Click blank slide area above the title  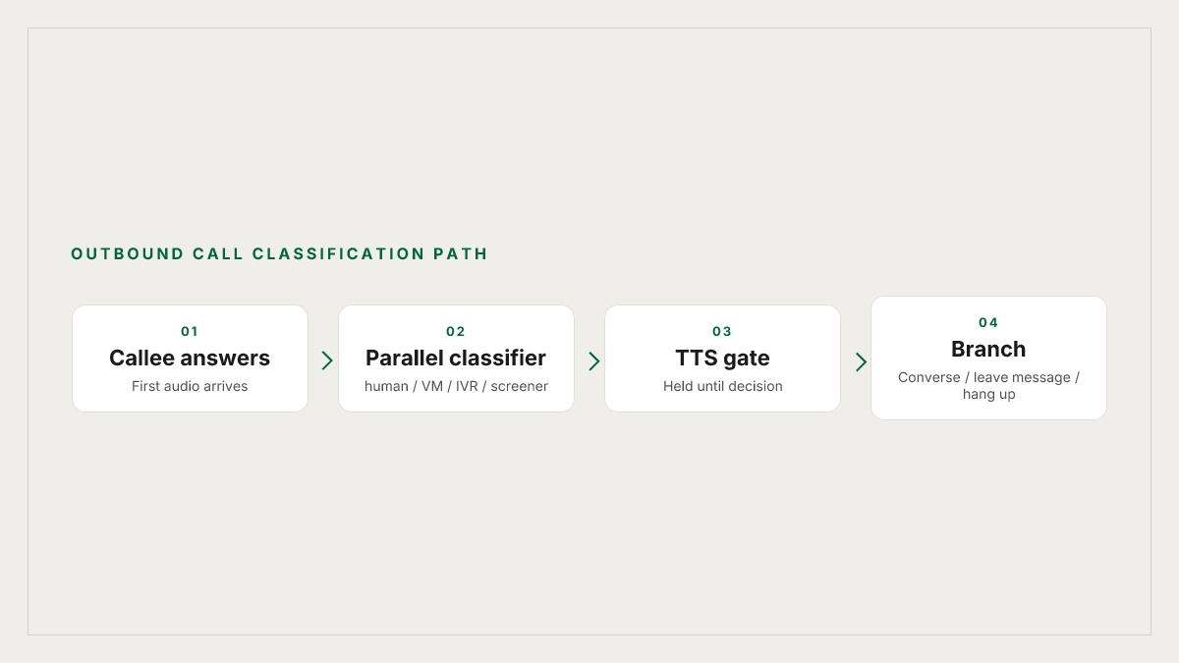coord(589,138)
